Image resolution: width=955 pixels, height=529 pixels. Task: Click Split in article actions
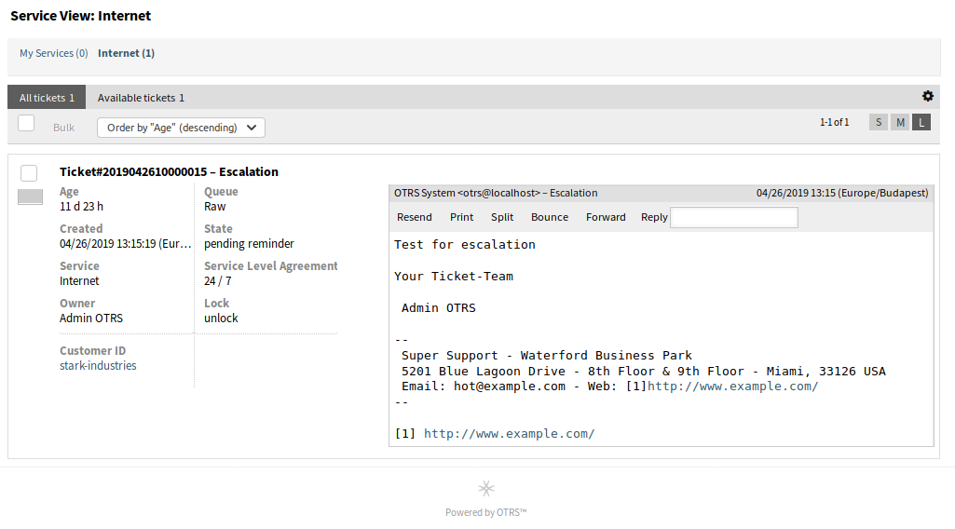tap(502, 217)
